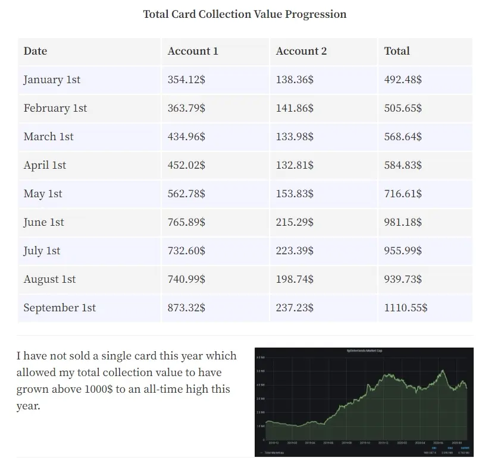This screenshot has height=464, width=482.
Task: Click the 141.86$ Account 2 value
Action: (295, 108)
